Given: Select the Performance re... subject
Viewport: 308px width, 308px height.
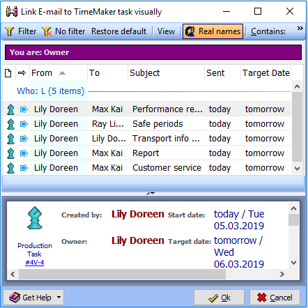Looking at the screenshot, I should [x=167, y=109].
